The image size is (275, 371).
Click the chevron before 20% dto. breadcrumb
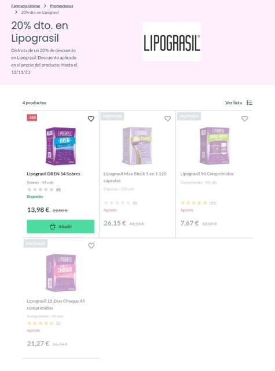[16, 12]
